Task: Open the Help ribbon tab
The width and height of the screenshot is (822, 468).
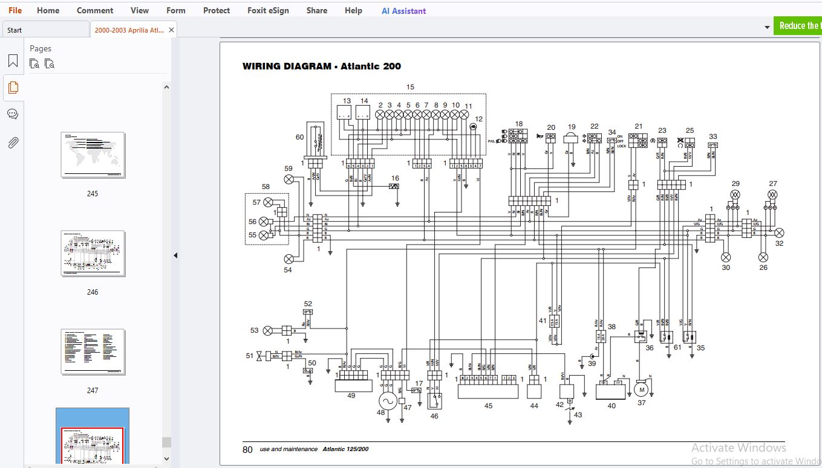Action: click(354, 10)
